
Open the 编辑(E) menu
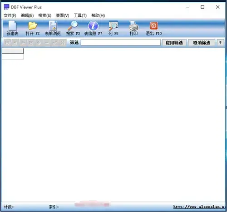pos(27,15)
